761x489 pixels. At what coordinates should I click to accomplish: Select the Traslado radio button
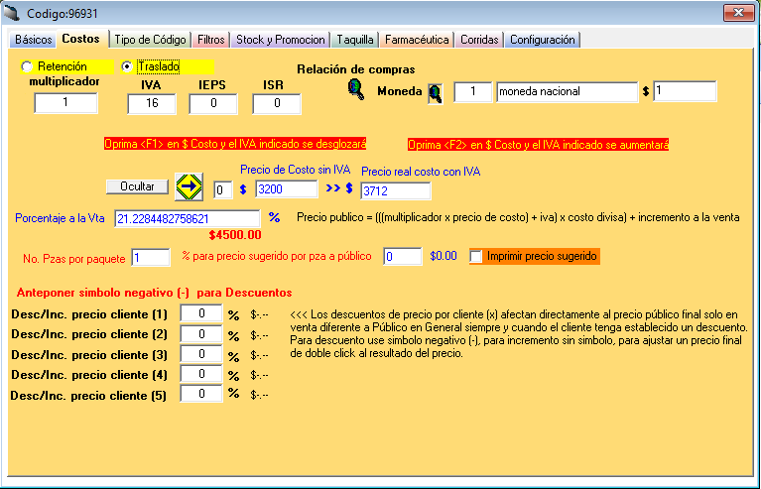(127, 66)
